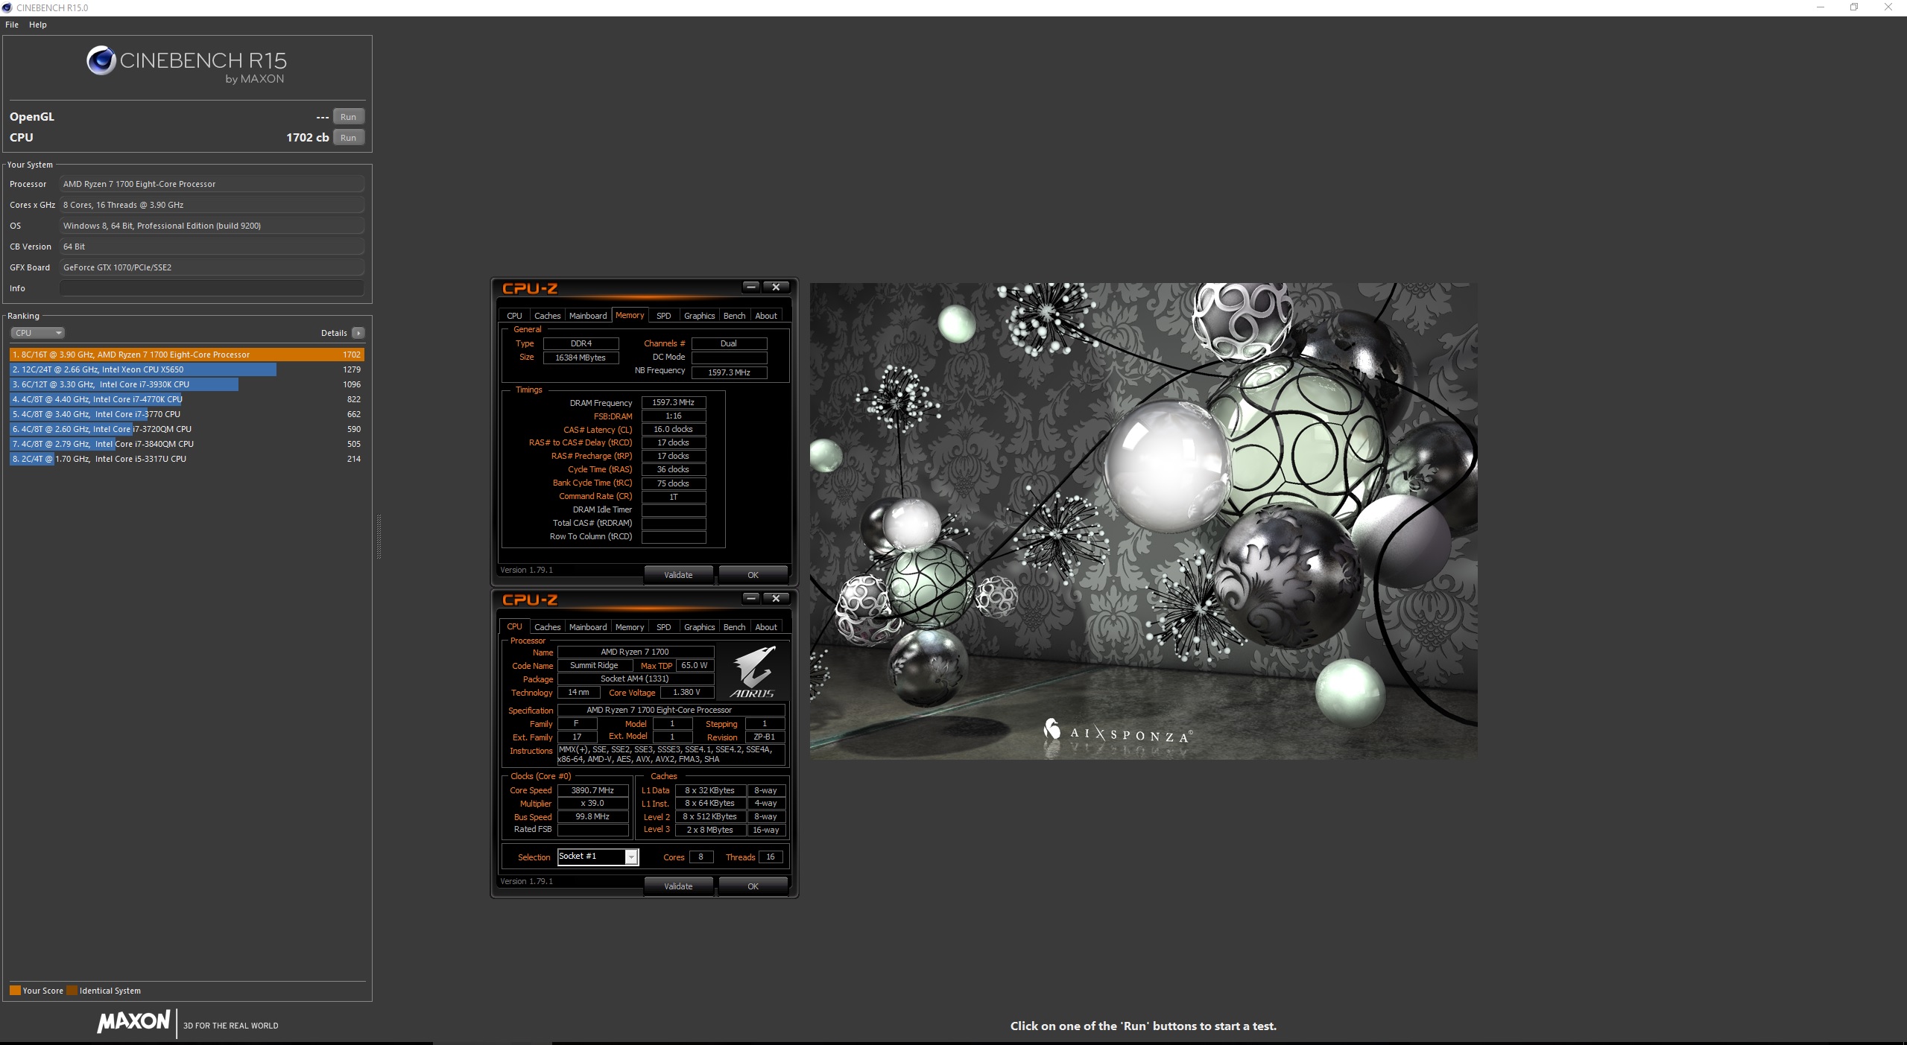Switch to Caches tab in upper CPU-Z window

pyautogui.click(x=547, y=316)
